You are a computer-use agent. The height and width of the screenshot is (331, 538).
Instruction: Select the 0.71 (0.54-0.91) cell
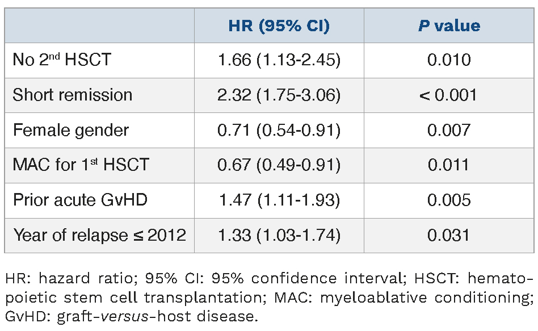pos(279,130)
